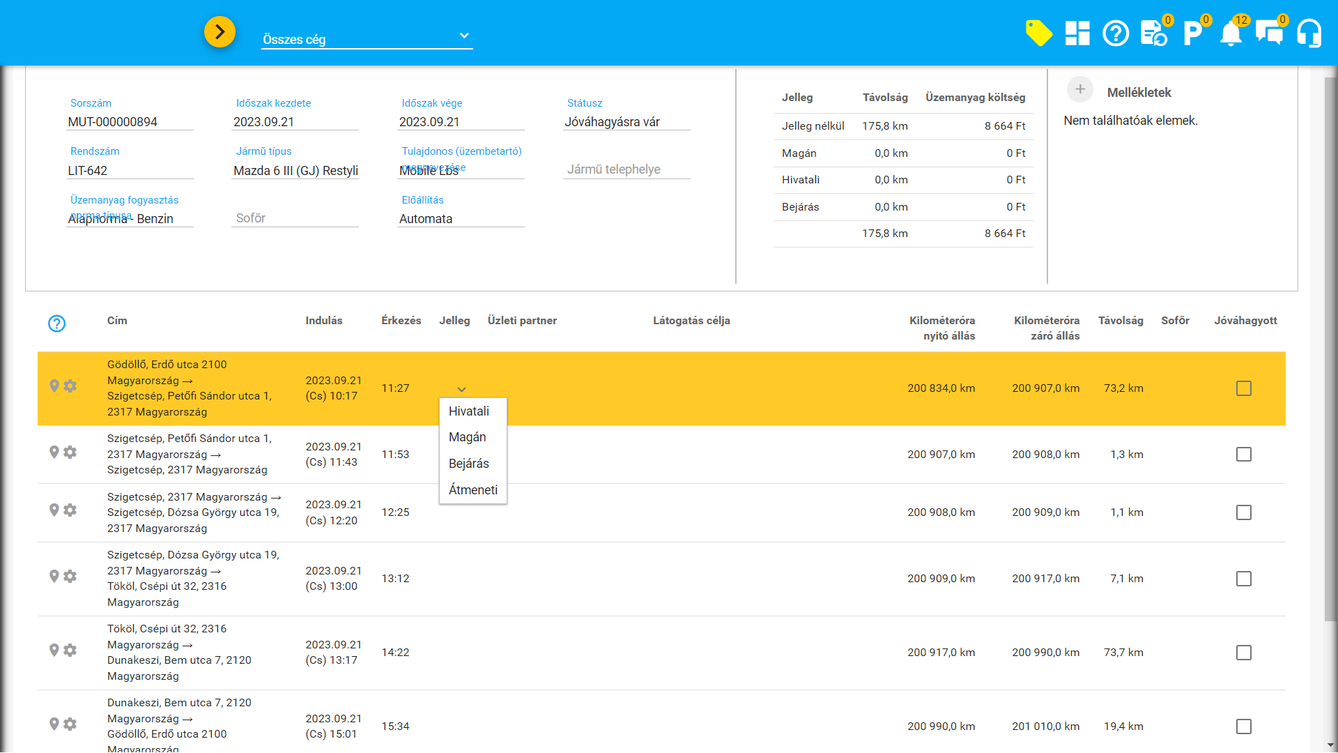
Task: Expand sidebar with yellow arrow button
Action: tap(220, 32)
